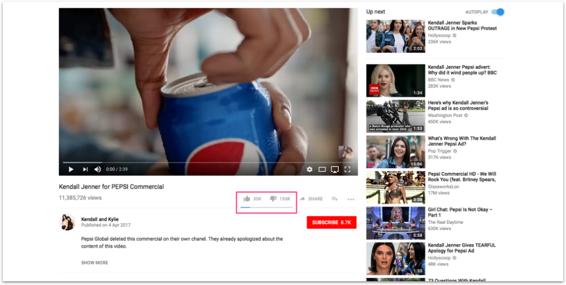Select The Real Daytime channel name
Image resolution: width=566 pixels, height=285 pixels.
coord(446,222)
